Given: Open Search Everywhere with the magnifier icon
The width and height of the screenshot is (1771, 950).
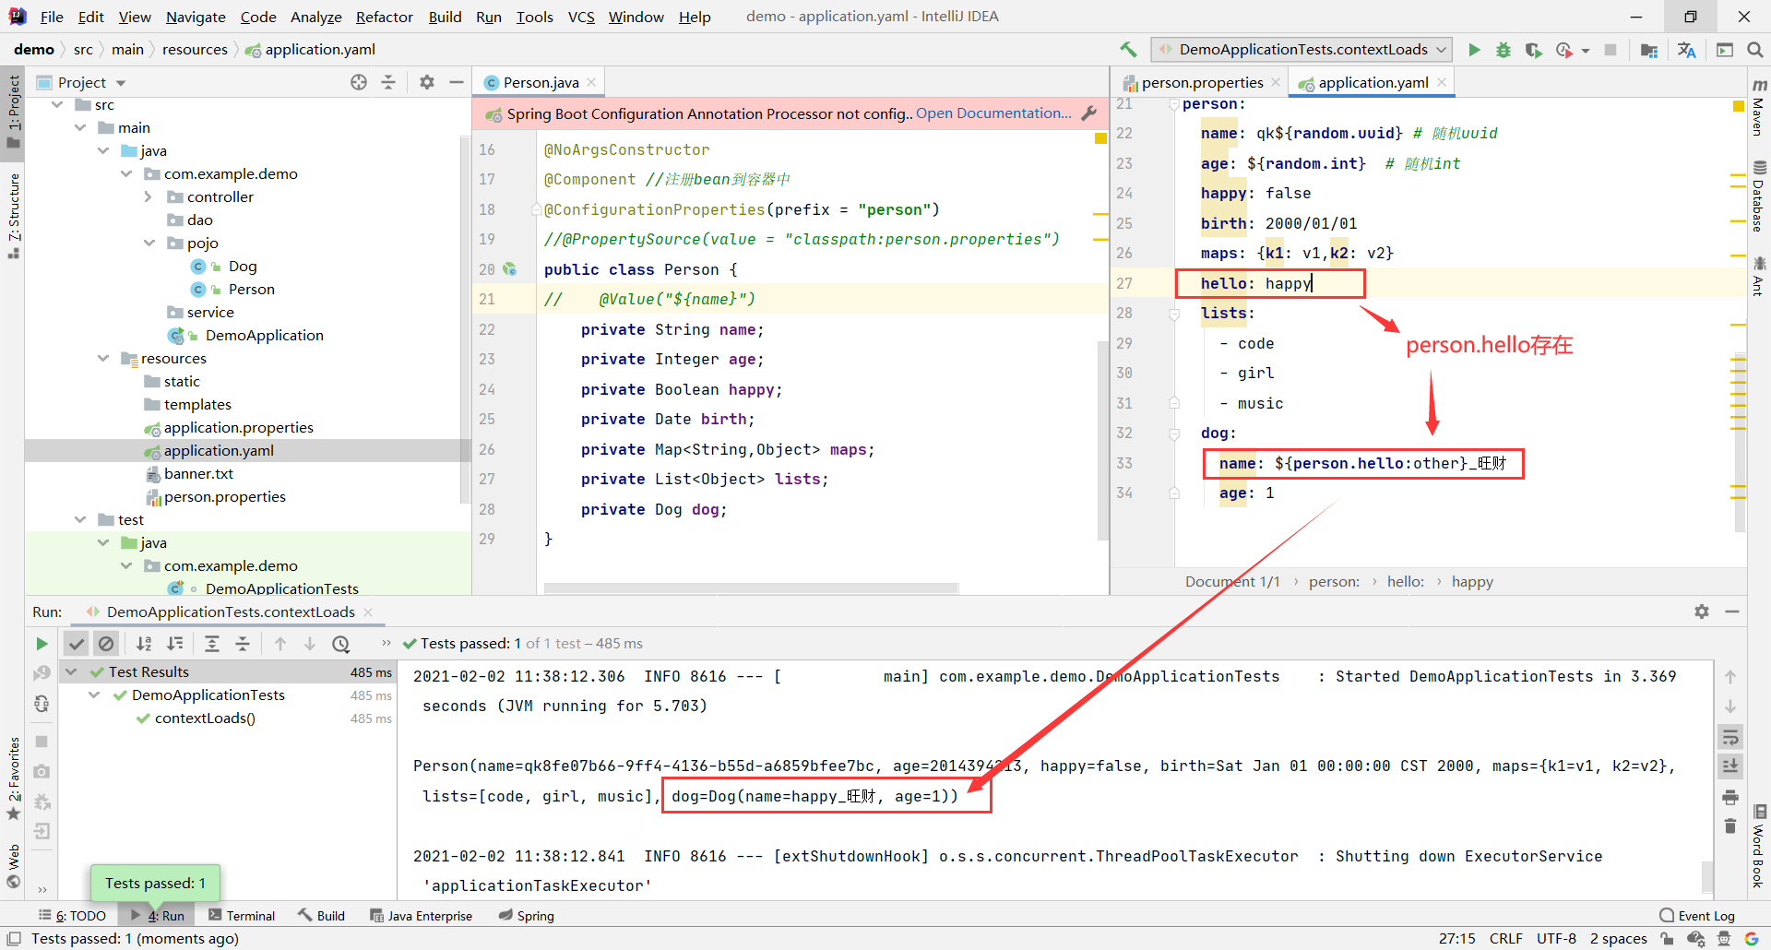Looking at the screenshot, I should click(x=1755, y=50).
